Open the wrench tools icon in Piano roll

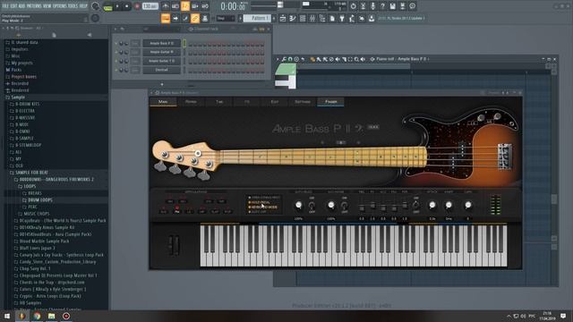pyautogui.click(x=284, y=59)
